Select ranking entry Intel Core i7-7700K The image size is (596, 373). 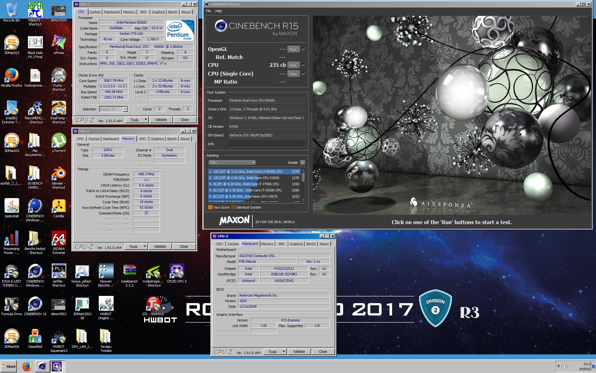(254, 184)
